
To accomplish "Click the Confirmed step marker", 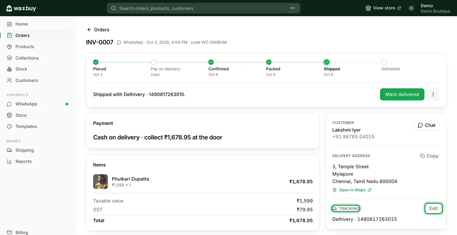I will pos(211,62).
